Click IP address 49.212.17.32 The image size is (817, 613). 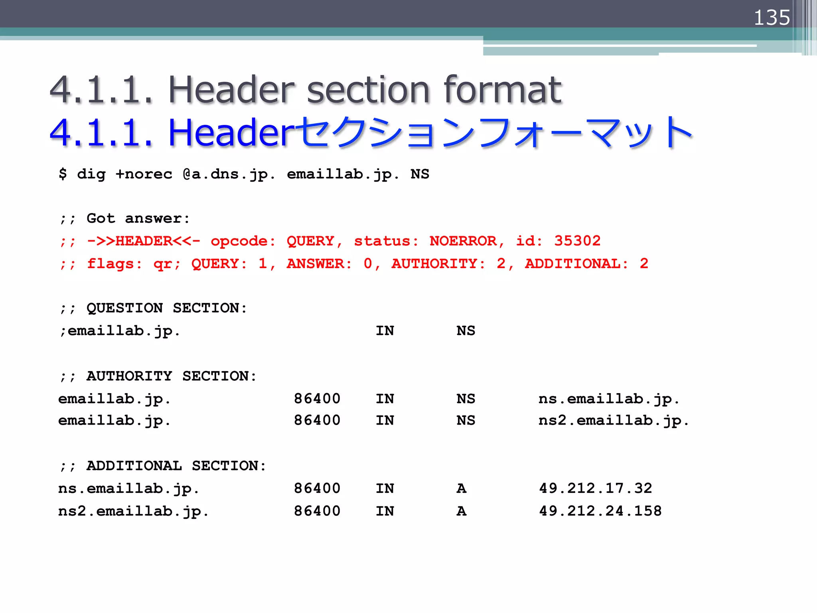(596, 488)
